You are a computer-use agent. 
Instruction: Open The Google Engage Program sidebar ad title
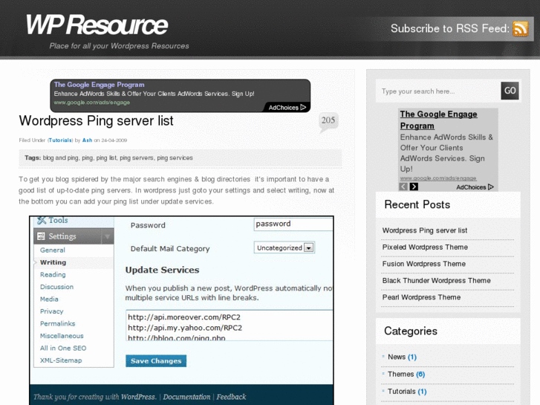[438, 120]
